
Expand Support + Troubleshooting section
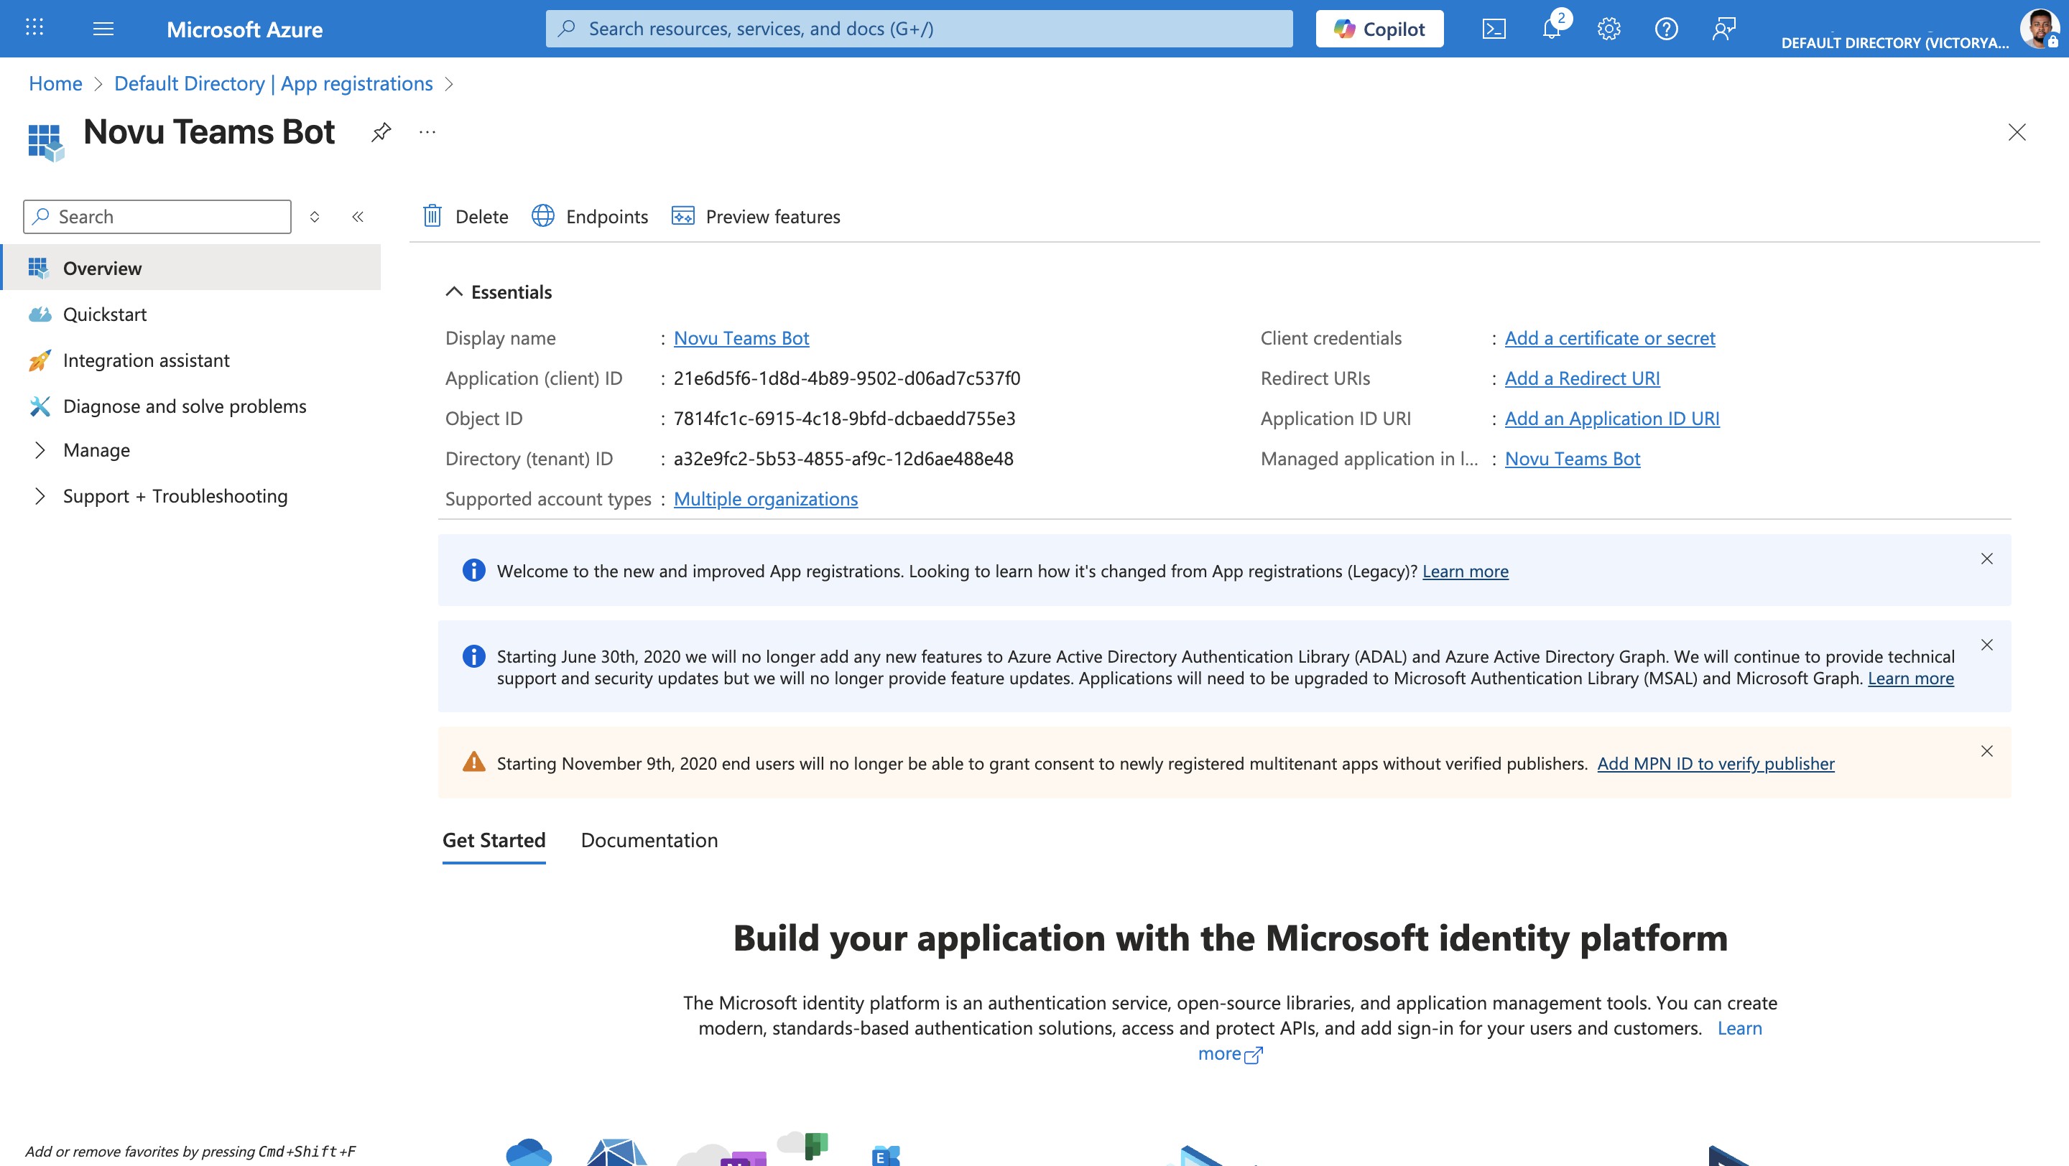tap(175, 495)
